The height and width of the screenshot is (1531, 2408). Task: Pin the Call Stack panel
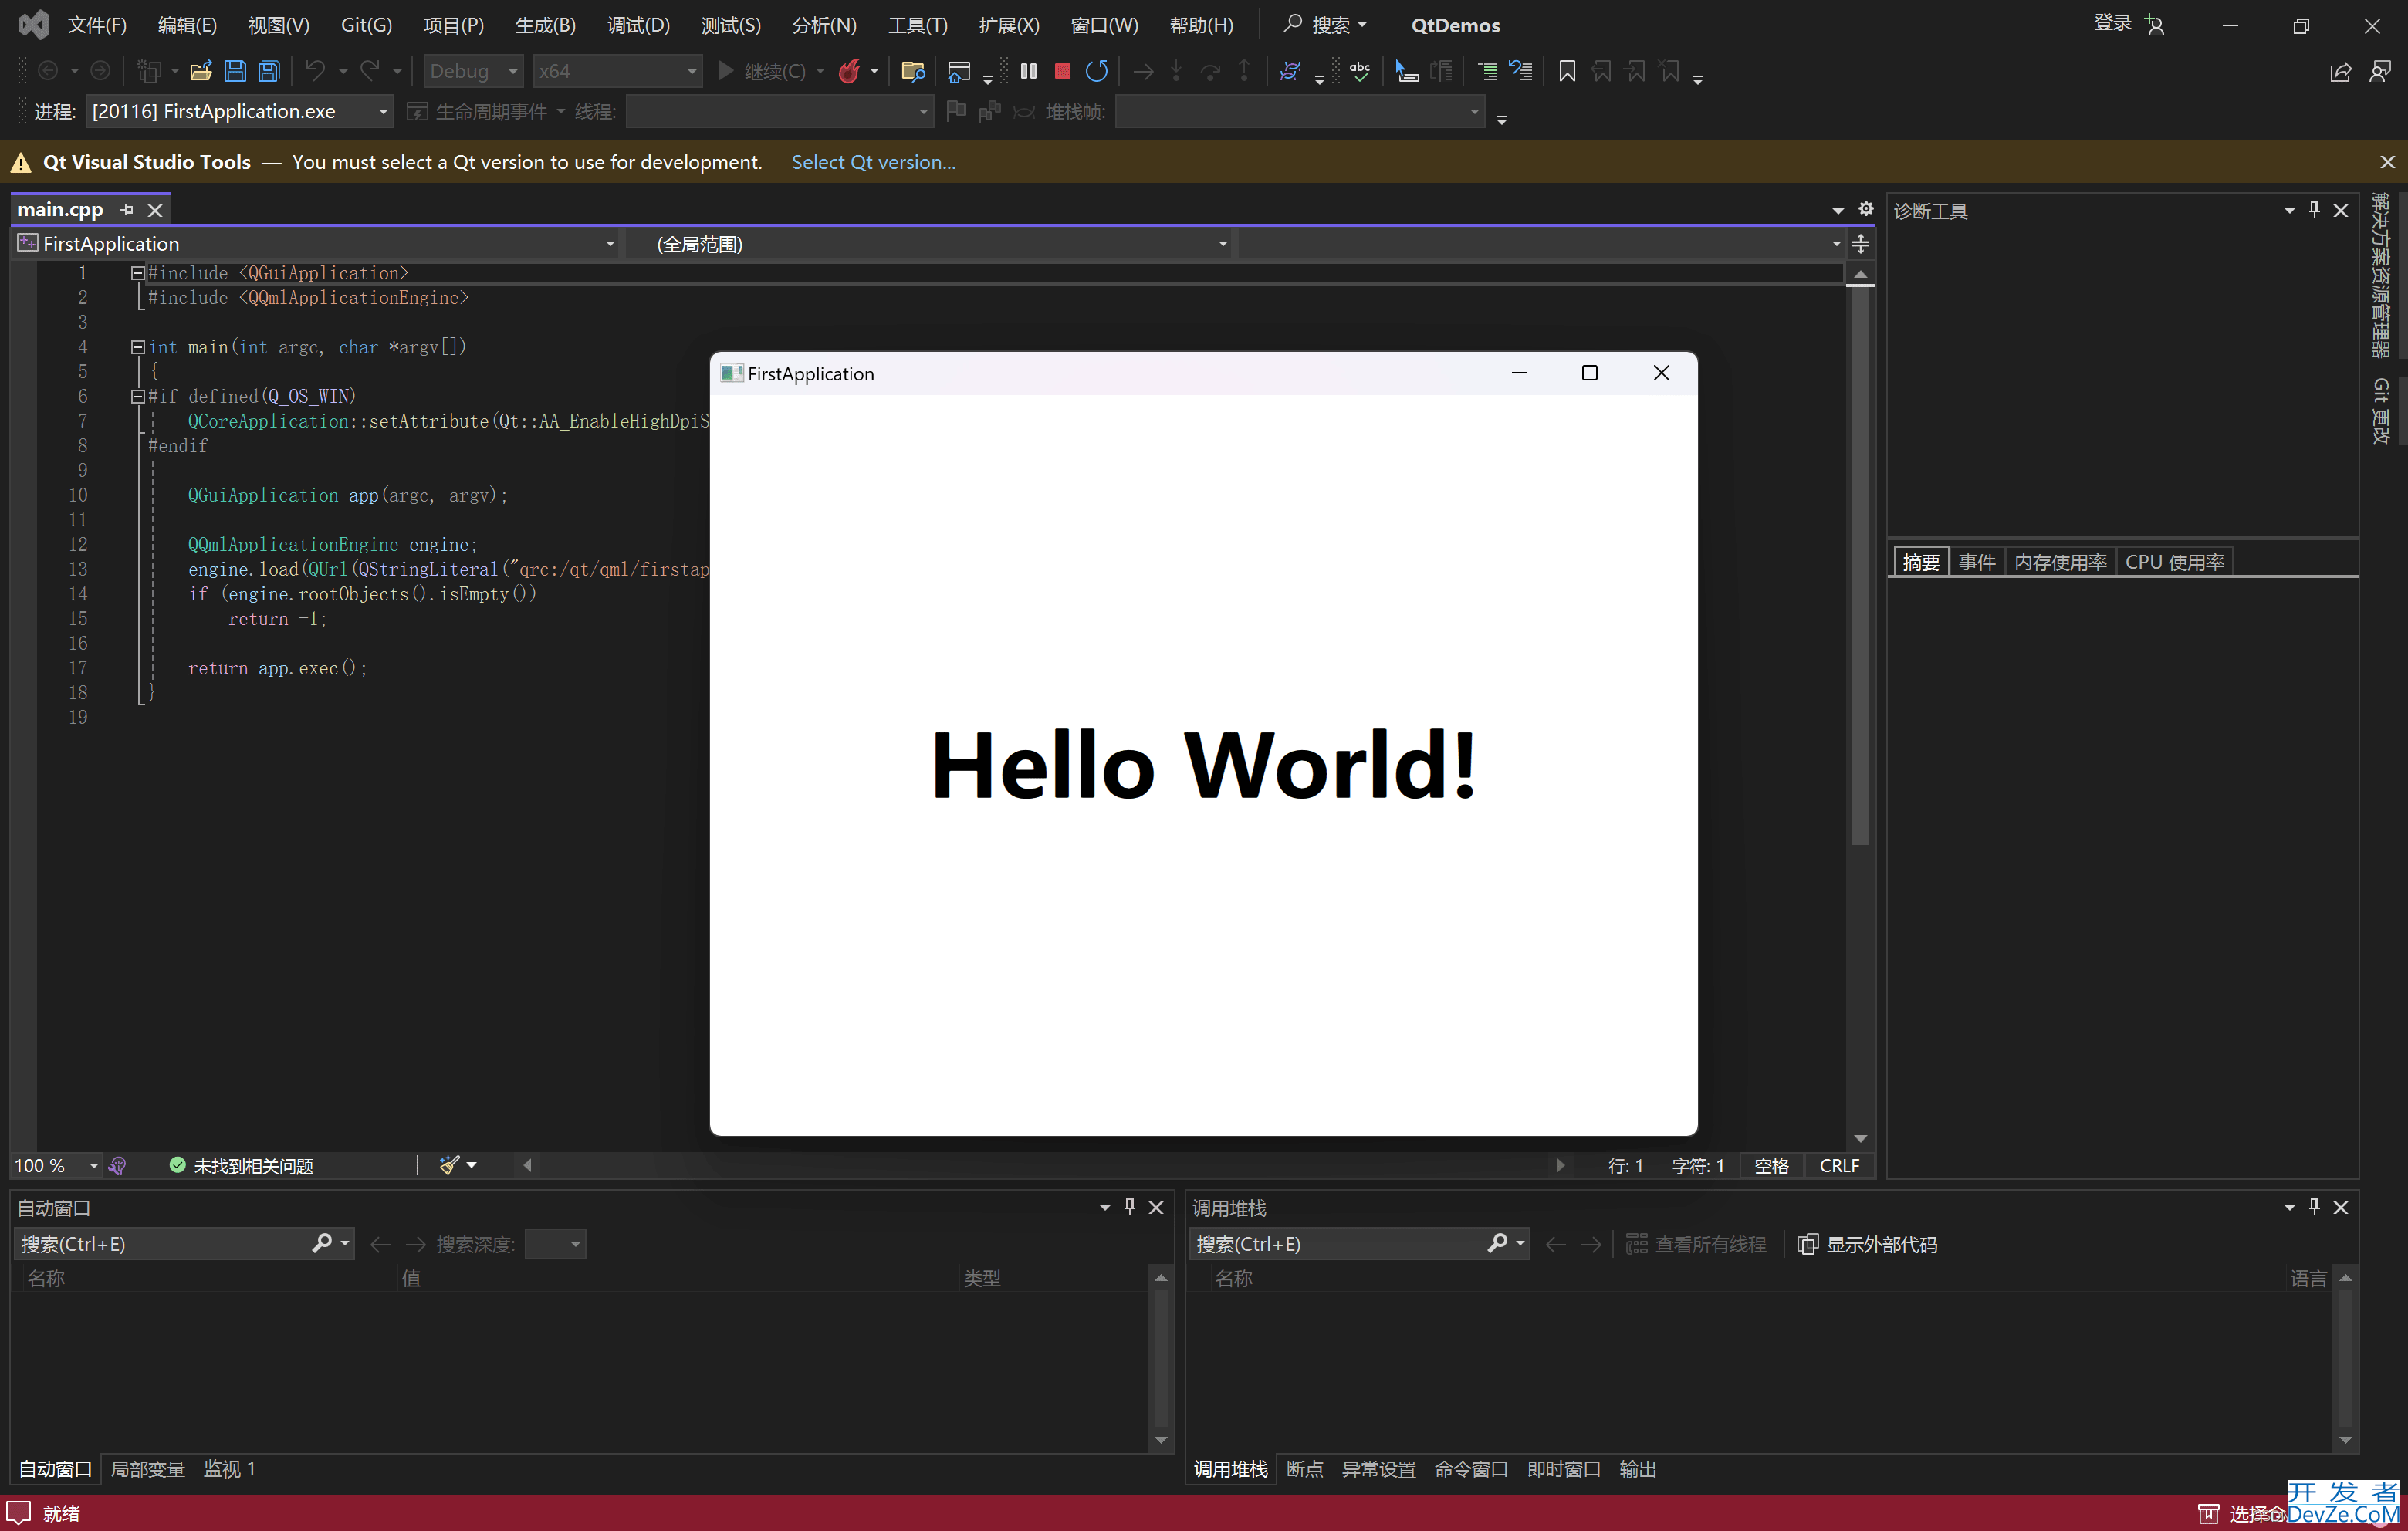[2314, 1207]
